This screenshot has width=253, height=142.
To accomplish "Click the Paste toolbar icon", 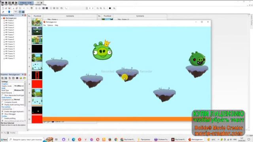I will coord(20,8).
